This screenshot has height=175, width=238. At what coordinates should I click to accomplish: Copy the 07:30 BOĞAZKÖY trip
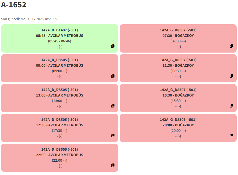pos(231,46)
